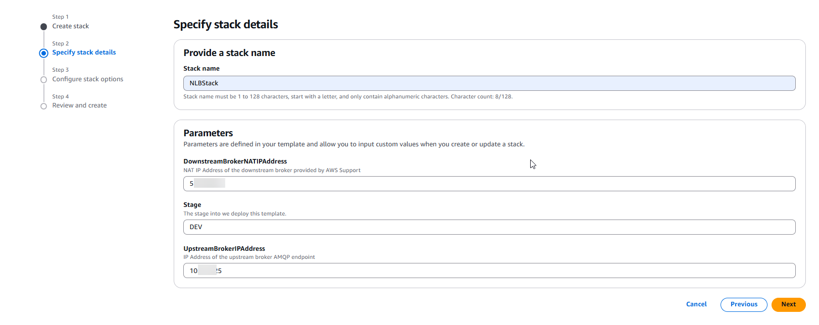Click the UpstreamBrokerIPAddress label

(x=224, y=249)
